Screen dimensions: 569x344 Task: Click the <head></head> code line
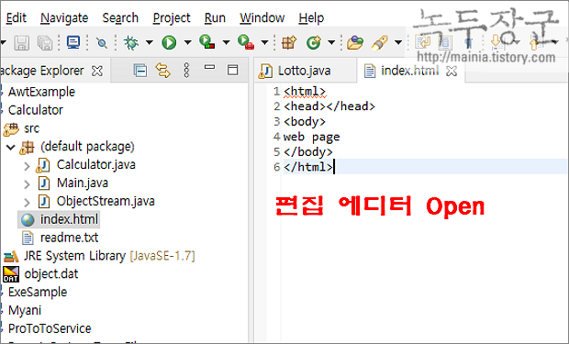[329, 106]
